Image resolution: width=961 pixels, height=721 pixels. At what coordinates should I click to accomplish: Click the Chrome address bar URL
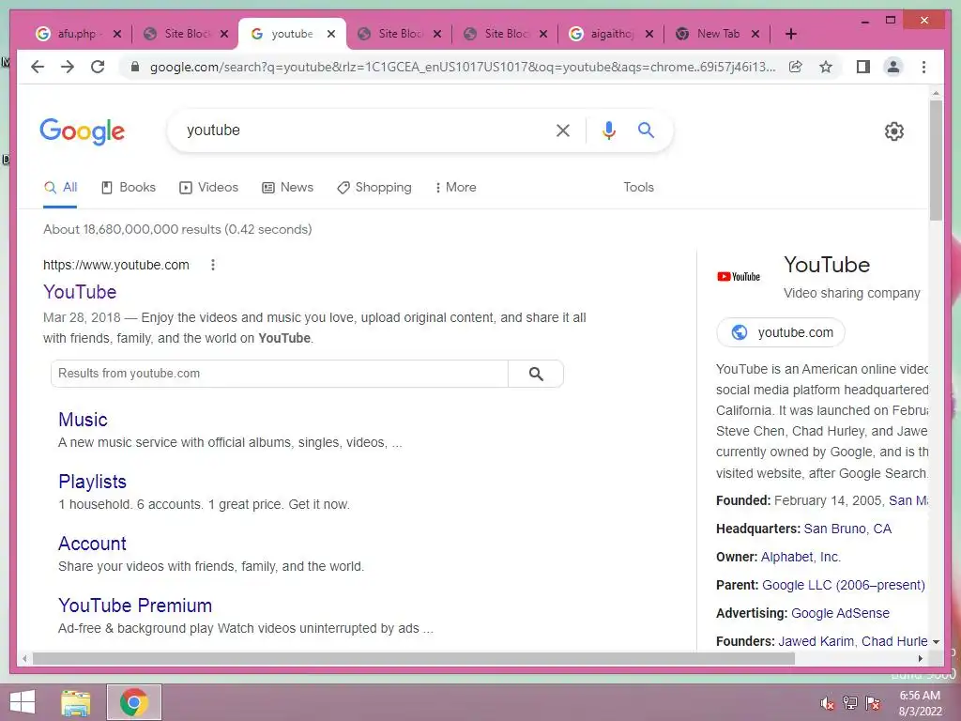[x=462, y=67]
